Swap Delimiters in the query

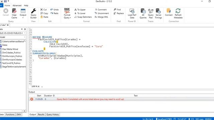click(x=83, y=17)
